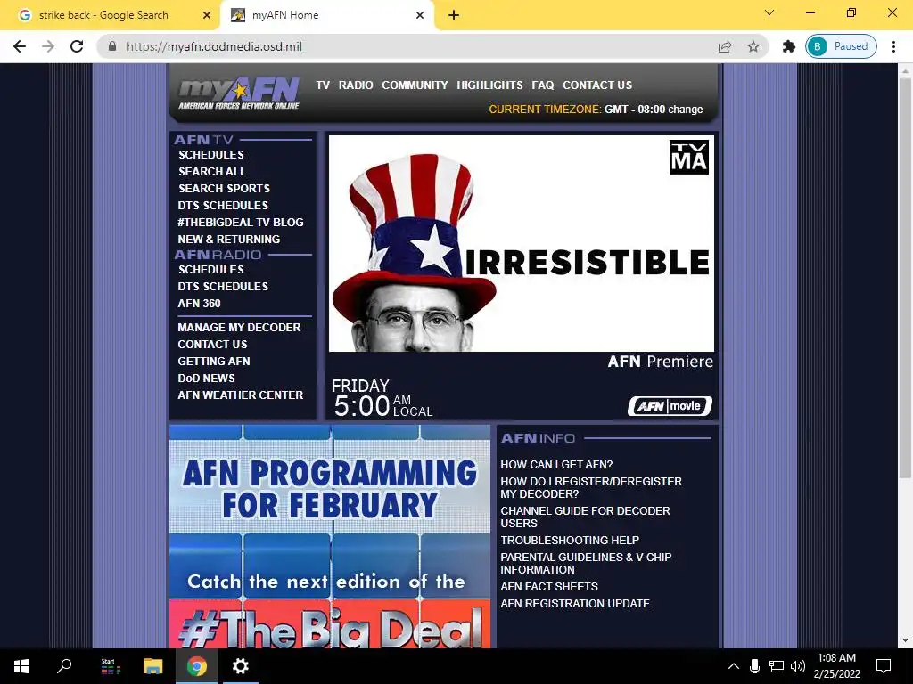Screen dimensions: 913x684
Task: Click the Irresistible movie banner image
Action: tap(521, 244)
